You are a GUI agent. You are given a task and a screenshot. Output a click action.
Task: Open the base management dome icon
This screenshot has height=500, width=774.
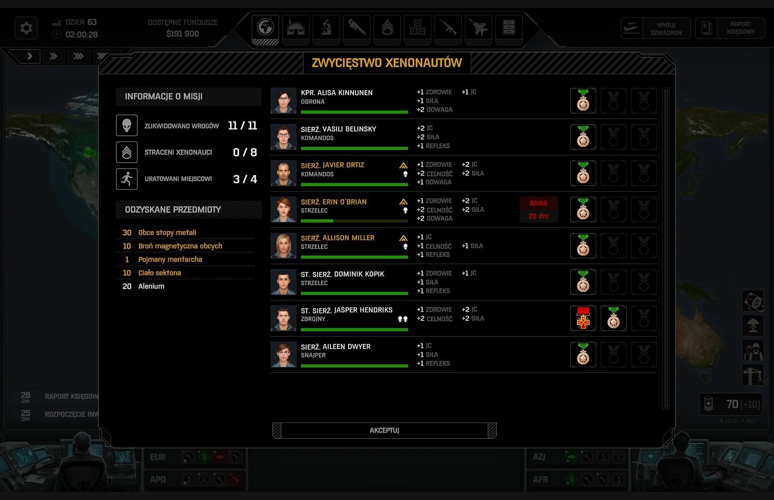[296, 28]
